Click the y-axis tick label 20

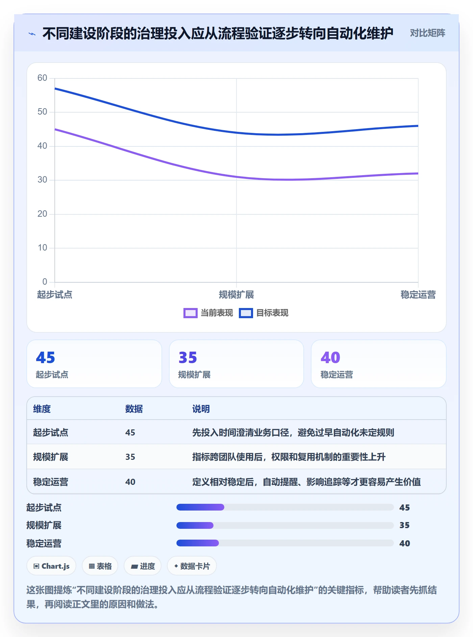(x=42, y=214)
